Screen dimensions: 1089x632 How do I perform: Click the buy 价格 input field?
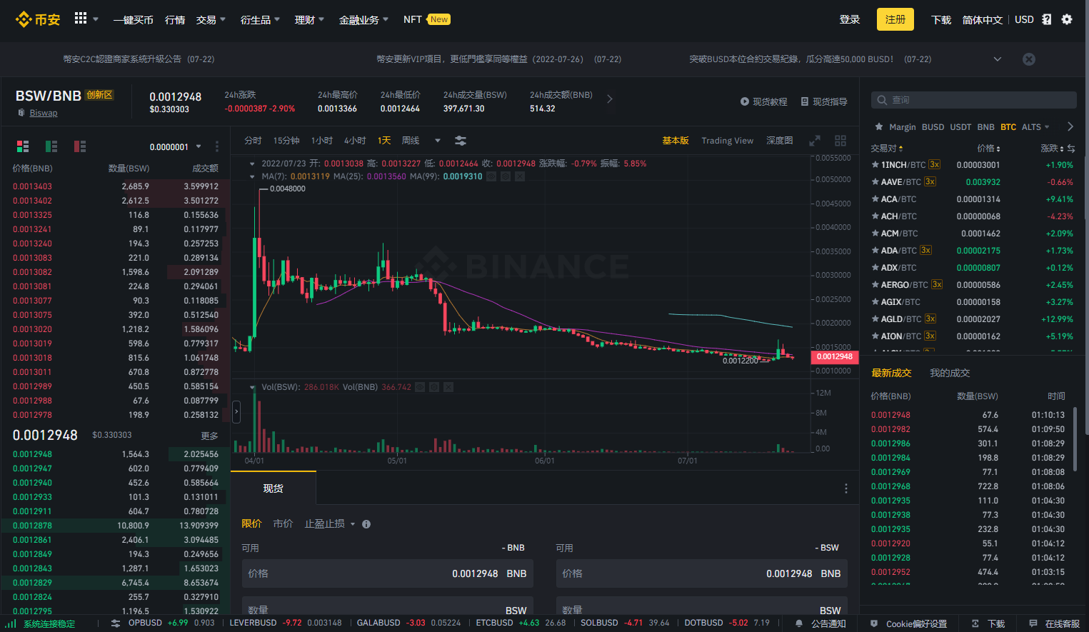(x=387, y=573)
